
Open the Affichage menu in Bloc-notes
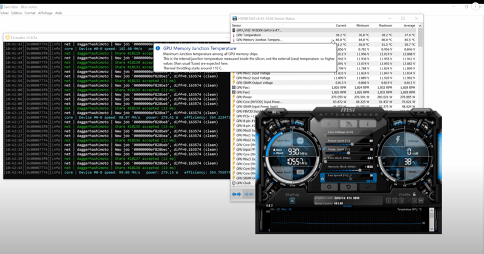(x=45, y=13)
